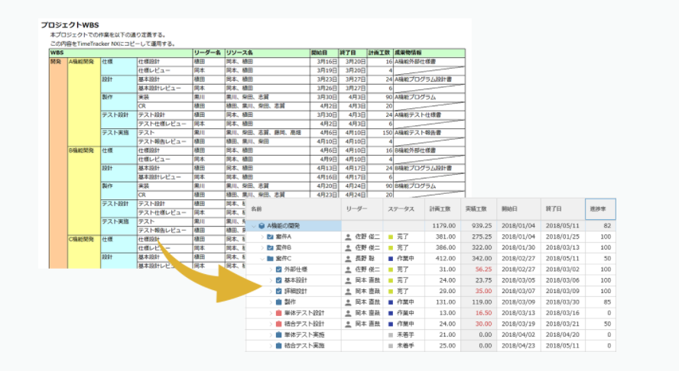
Task: Click the 実績工数 column header
Action: pos(479,209)
